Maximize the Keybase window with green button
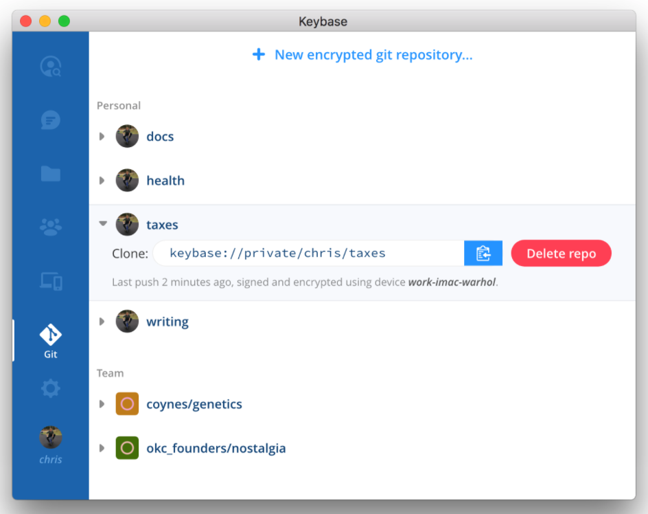Screen dimensions: 648x514 click(64, 21)
